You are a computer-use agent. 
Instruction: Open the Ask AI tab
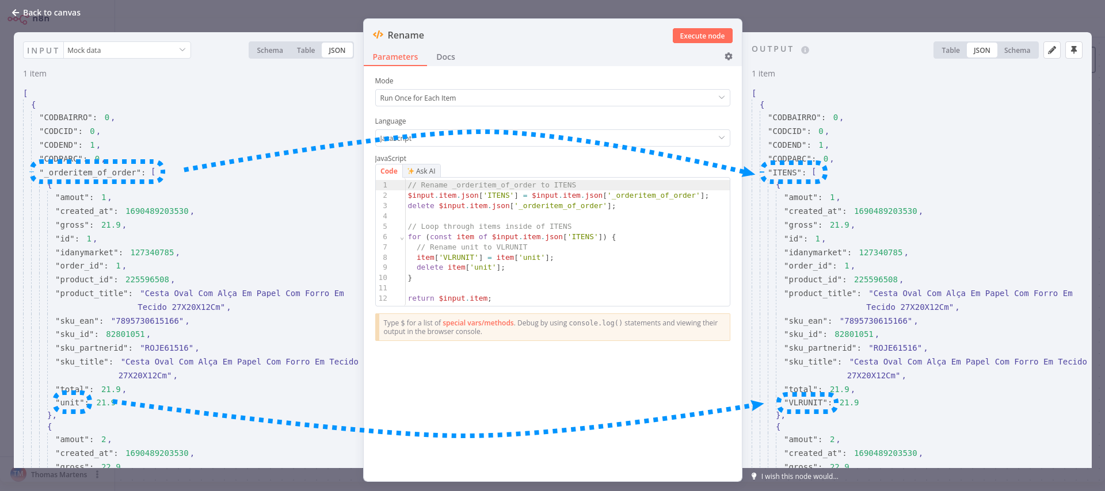pyautogui.click(x=422, y=171)
